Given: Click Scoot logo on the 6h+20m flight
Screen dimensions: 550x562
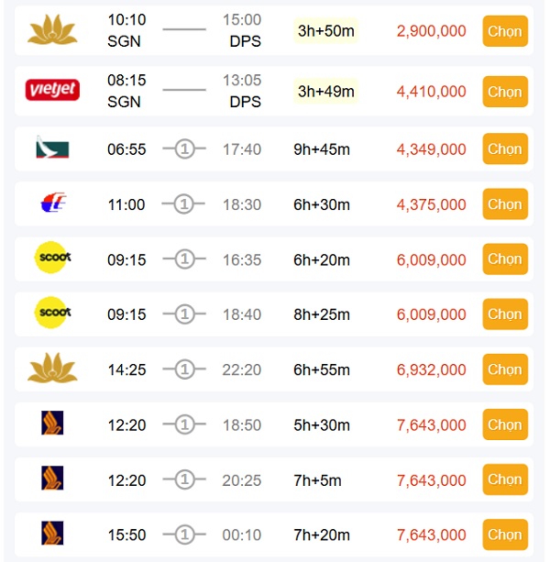Looking at the screenshot, I should [52, 259].
